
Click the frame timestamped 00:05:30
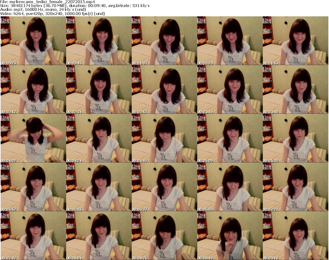[x=296, y=138]
